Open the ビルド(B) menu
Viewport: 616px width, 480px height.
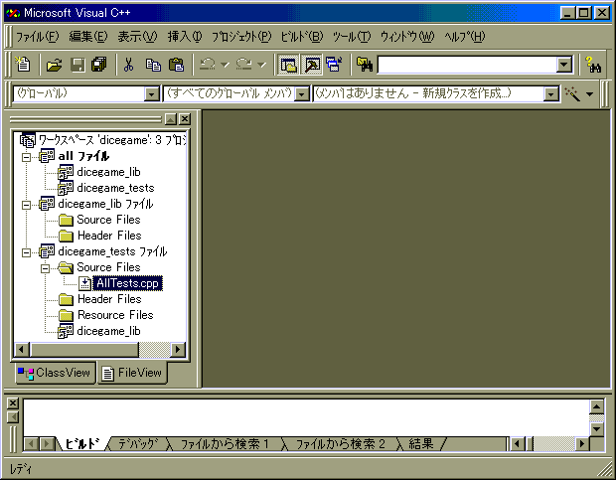[302, 37]
